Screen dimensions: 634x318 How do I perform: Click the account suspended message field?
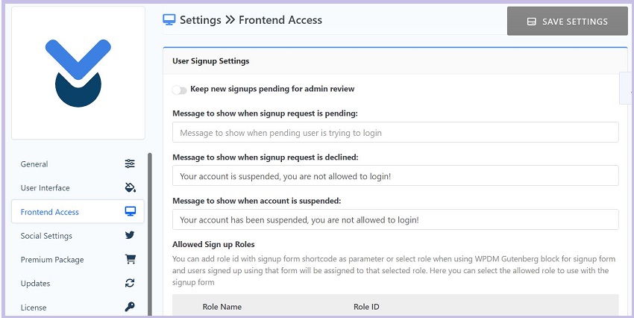(x=395, y=219)
